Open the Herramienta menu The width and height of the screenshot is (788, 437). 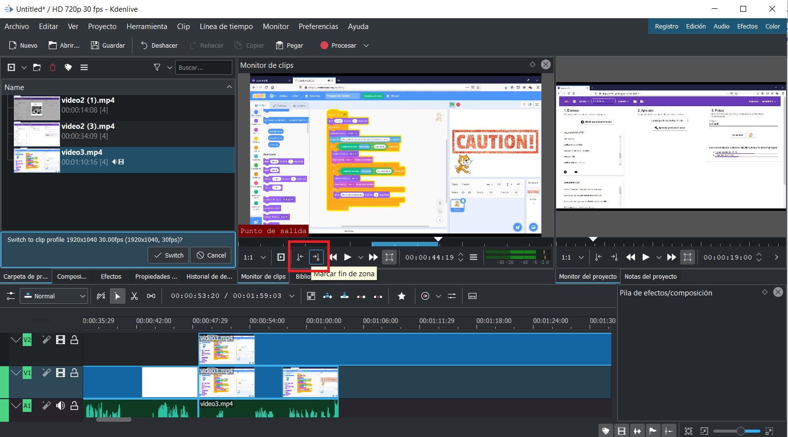147,27
